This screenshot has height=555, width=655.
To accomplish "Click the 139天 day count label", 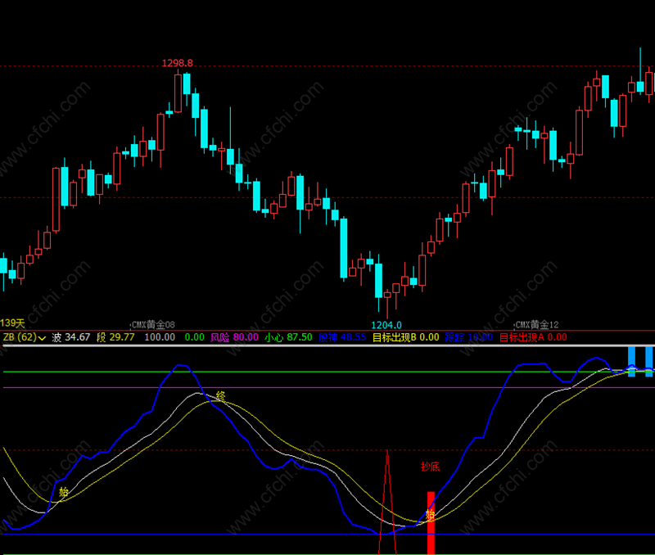I will coord(12,323).
